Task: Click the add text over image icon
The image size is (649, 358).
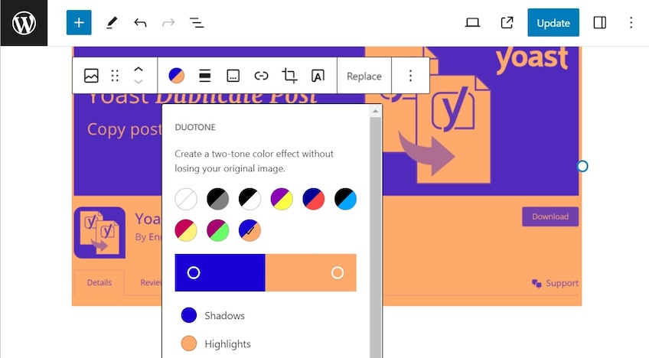Action: pyautogui.click(x=318, y=76)
